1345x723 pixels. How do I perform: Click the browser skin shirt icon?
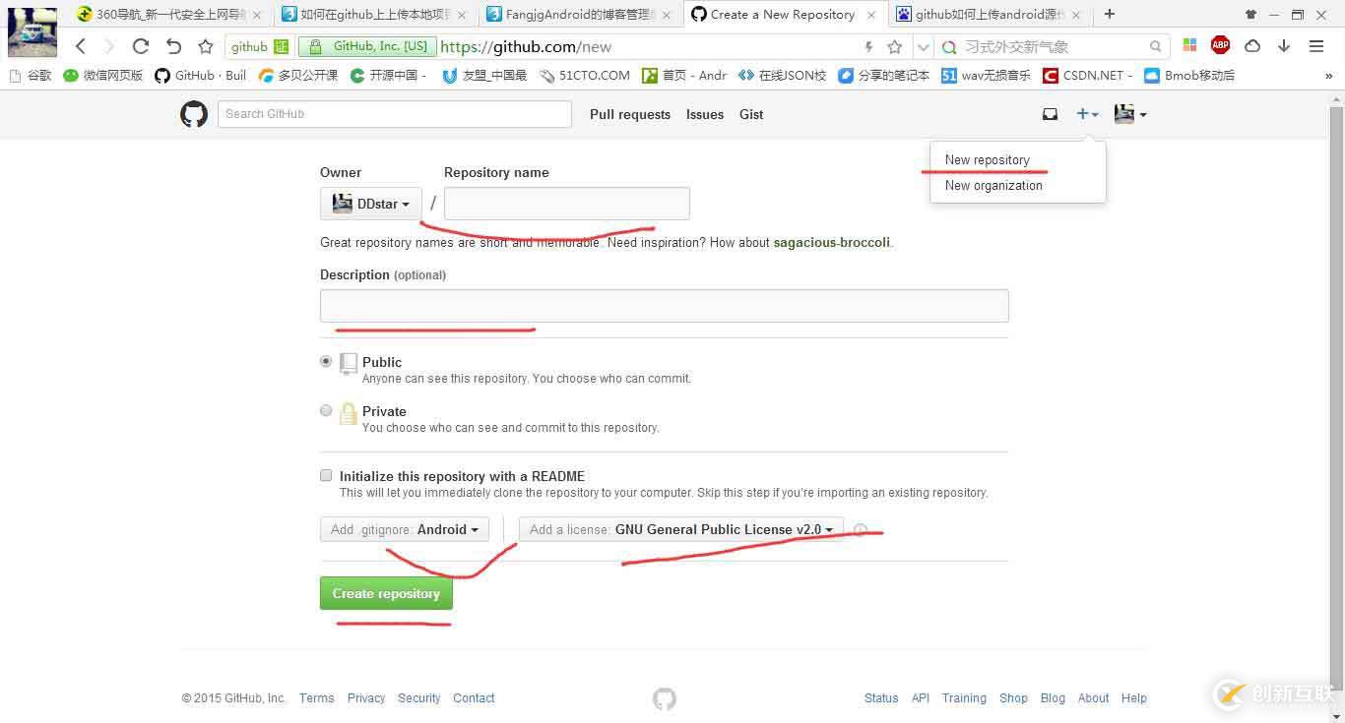(x=1251, y=15)
